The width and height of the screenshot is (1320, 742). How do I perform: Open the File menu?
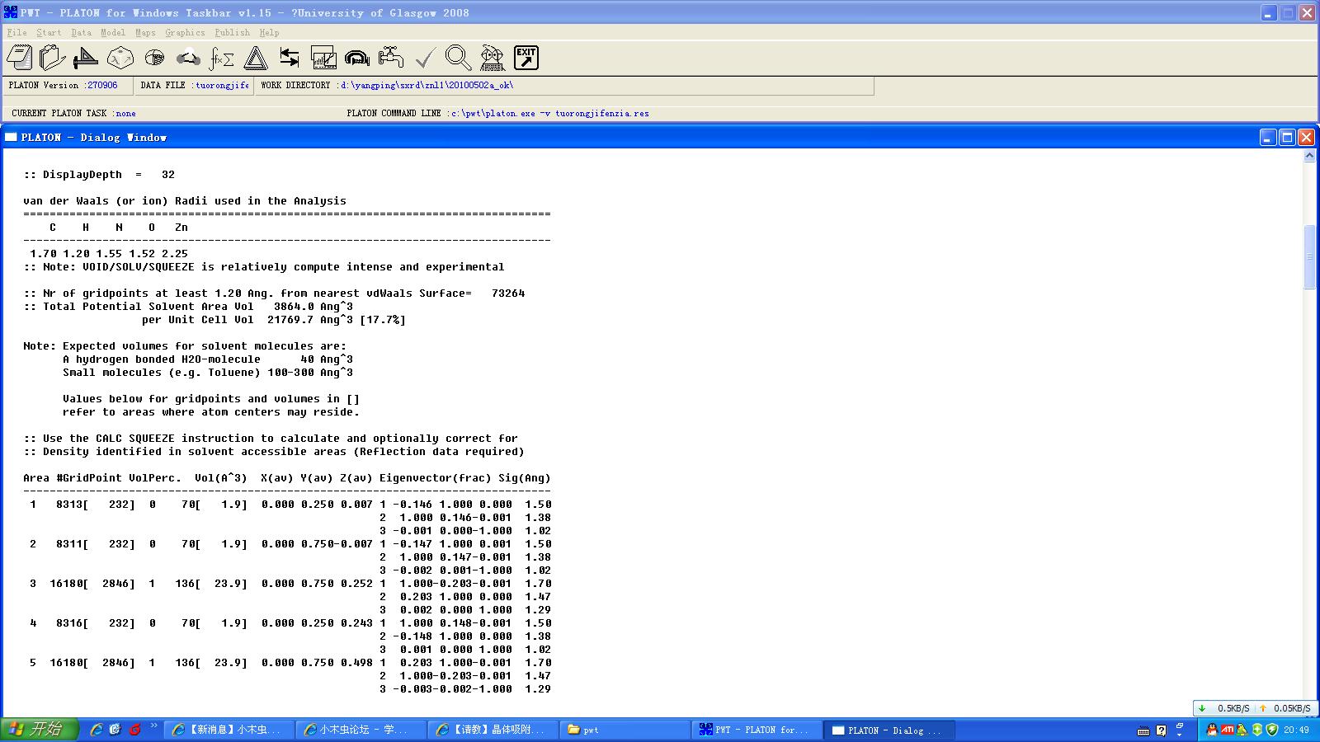[x=16, y=33]
